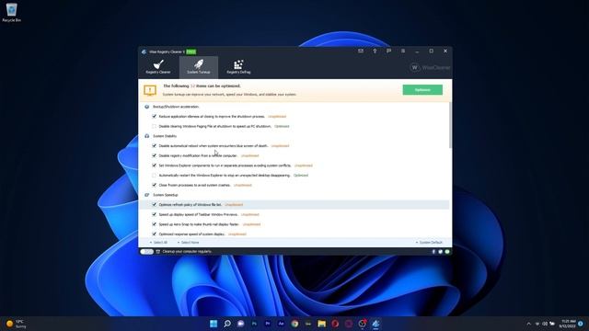Open the Registry Defrag tab
This screenshot has height=331, width=589.
tap(238, 67)
